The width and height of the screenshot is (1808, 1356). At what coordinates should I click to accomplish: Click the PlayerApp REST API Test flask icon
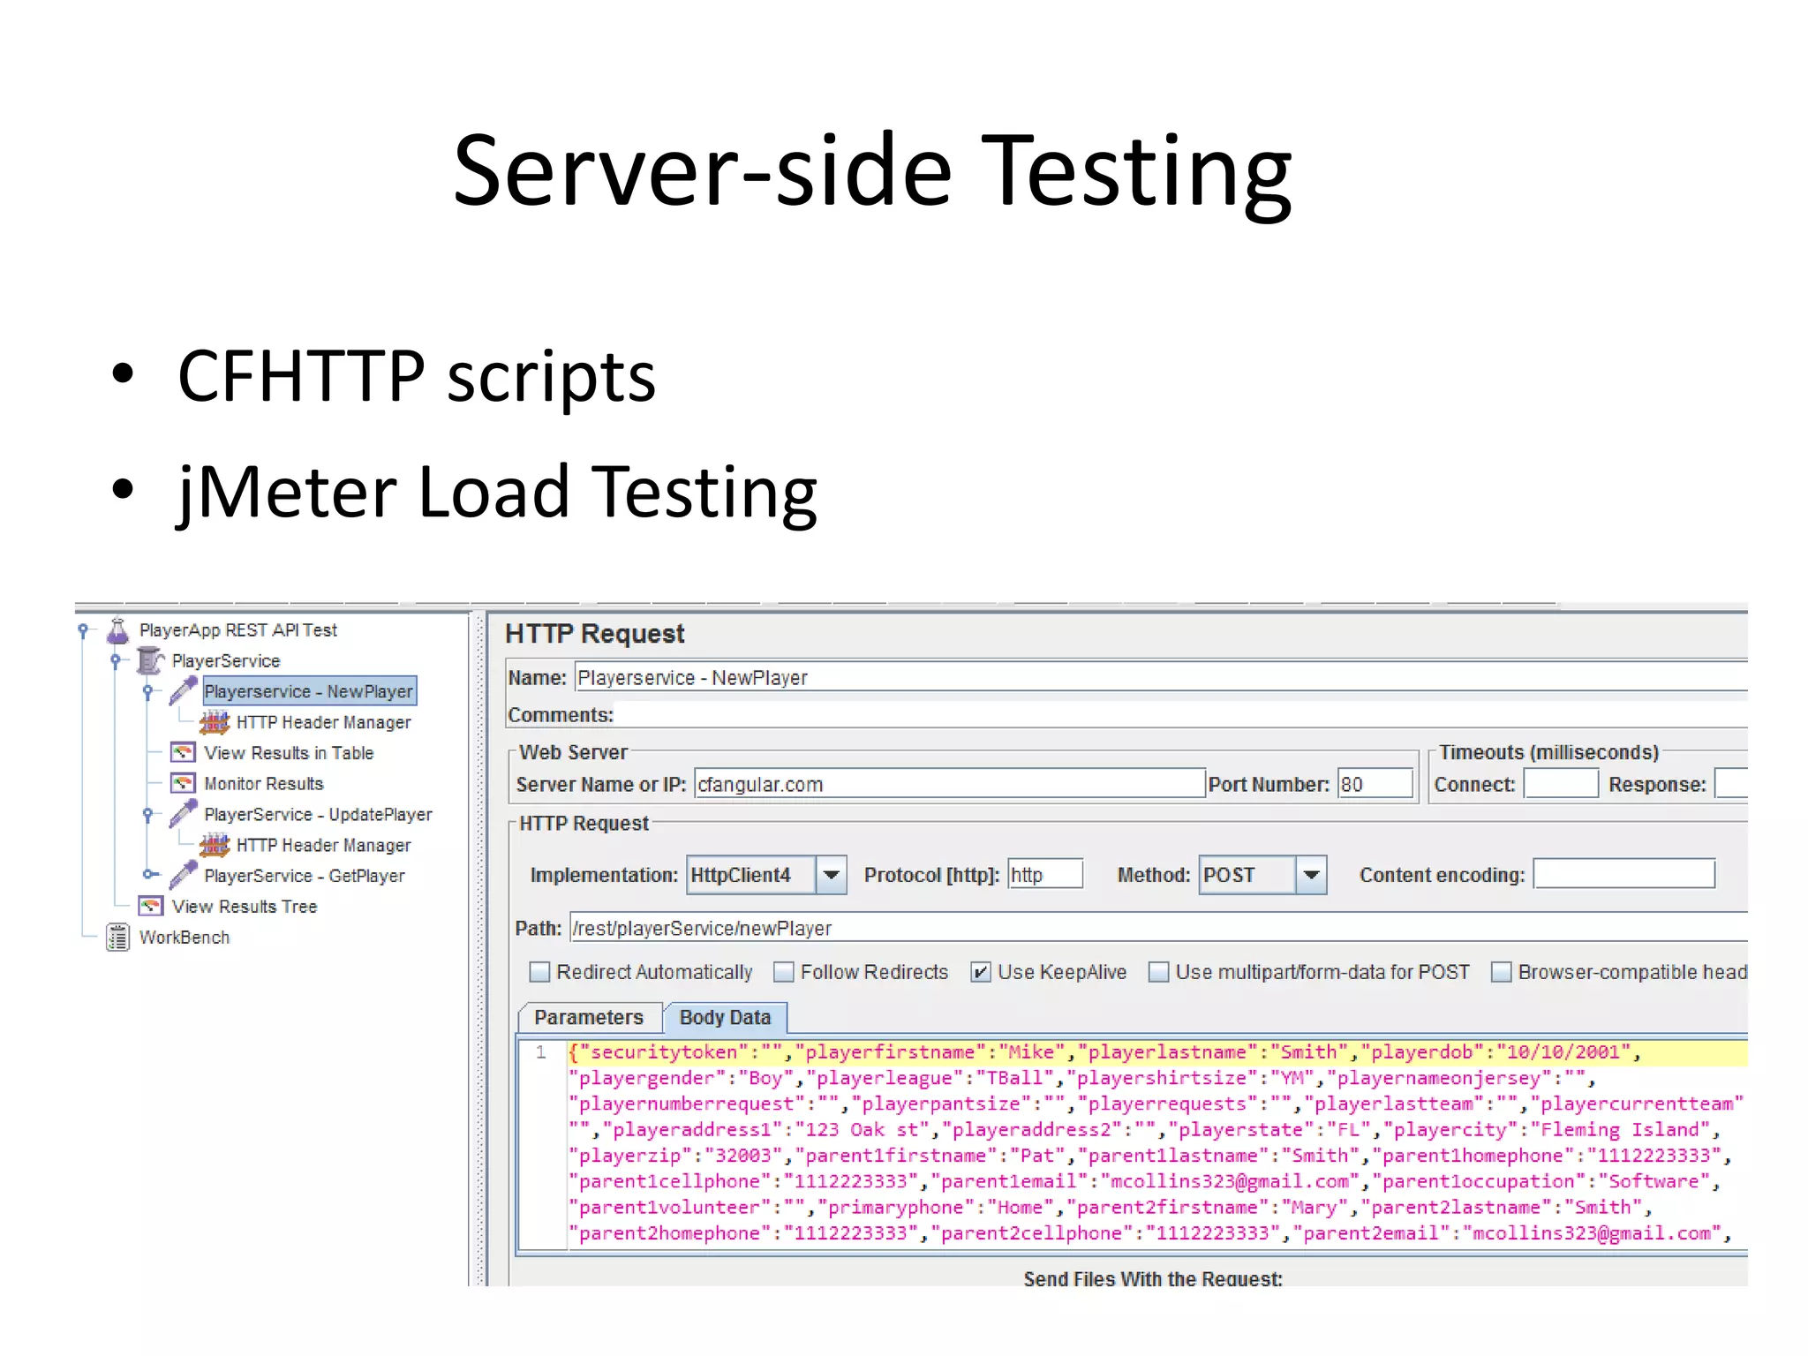tap(117, 630)
